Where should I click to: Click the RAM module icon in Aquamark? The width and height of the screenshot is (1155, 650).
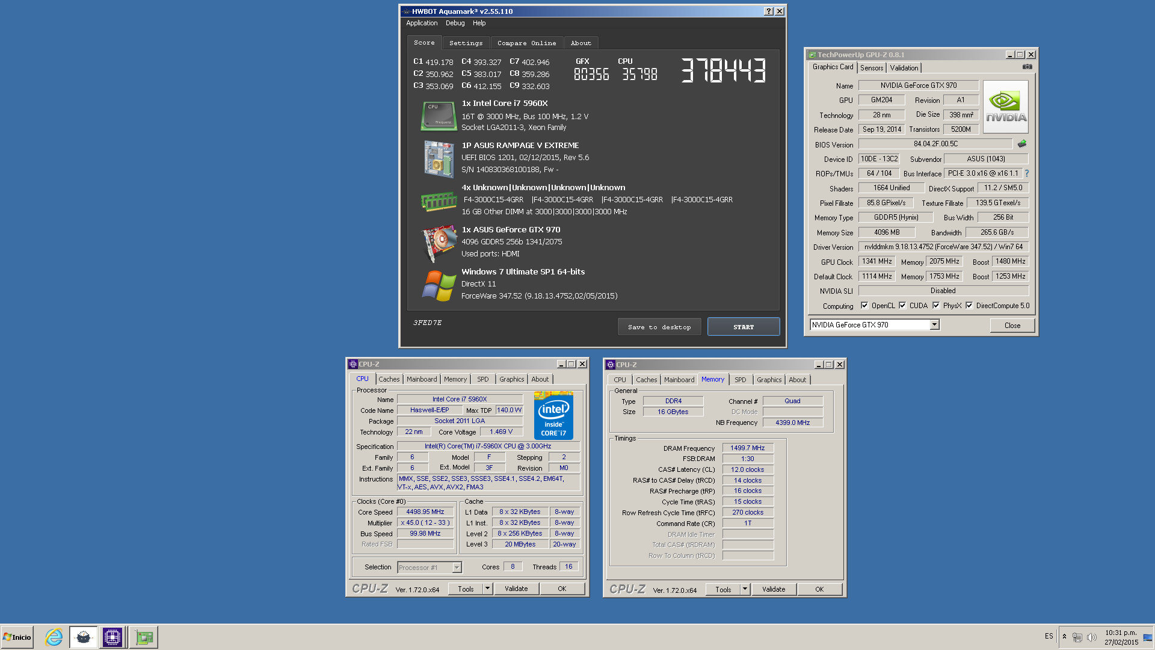tap(439, 201)
